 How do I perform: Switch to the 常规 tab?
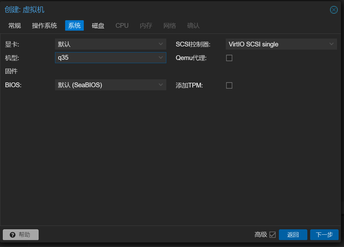(15, 26)
